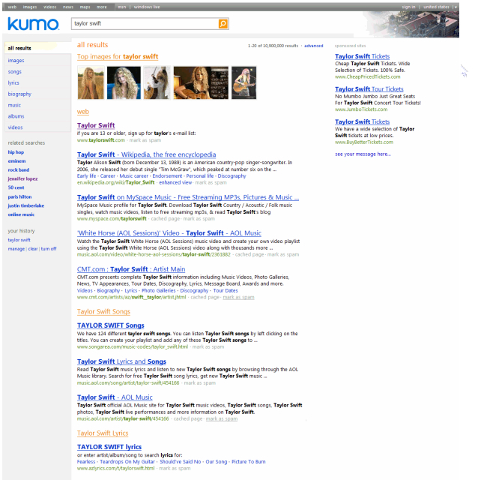Open cached page for MySpace result
The width and height of the screenshot is (481, 480).
[x=165, y=219]
